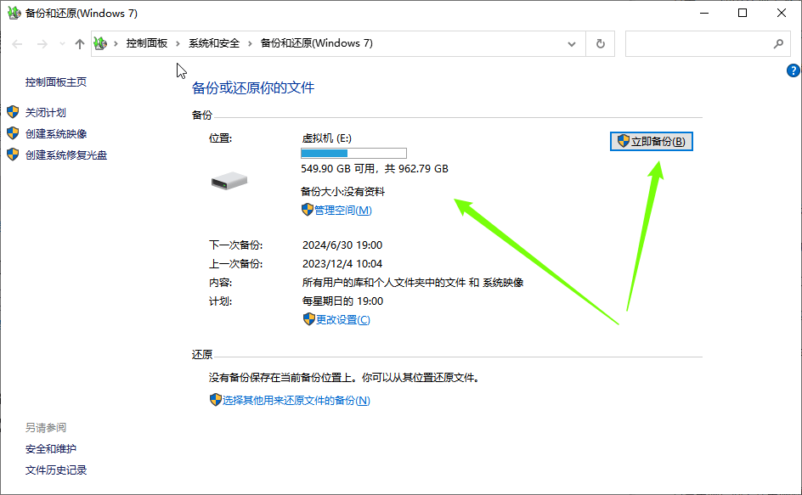Click the 备份或还原你的文件 heading
The height and width of the screenshot is (495, 802).
pos(252,88)
